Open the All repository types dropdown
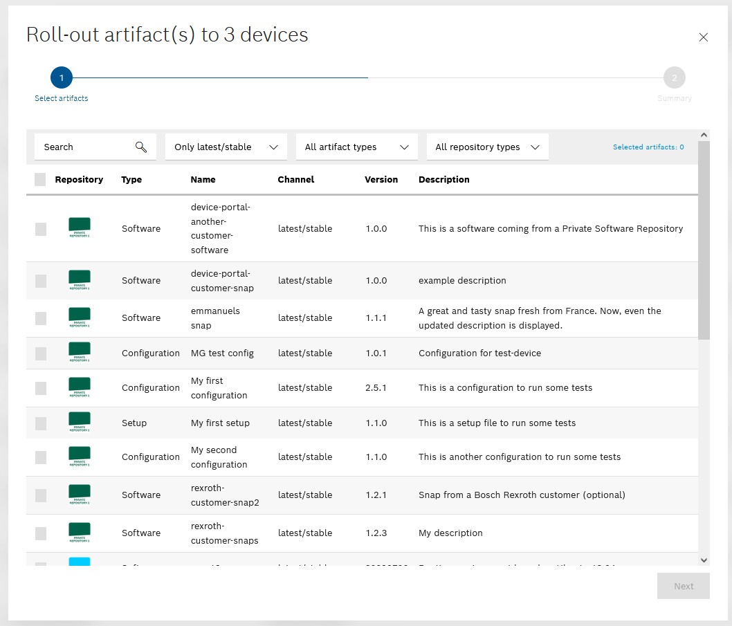This screenshot has height=626, width=732. (x=487, y=147)
